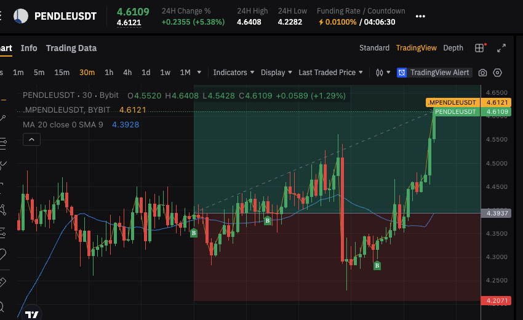The width and height of the screenshot is (523, 320).
Task: Select the magnifier zoom tool in left toolbar
Action: [1, 306]
